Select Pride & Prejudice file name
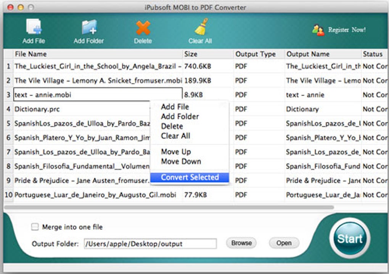The height and width of the screenshot is (274, 389). point(82,181)
